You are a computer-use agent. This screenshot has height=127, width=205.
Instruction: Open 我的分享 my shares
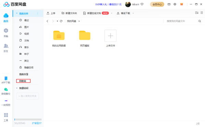point(24,74)
